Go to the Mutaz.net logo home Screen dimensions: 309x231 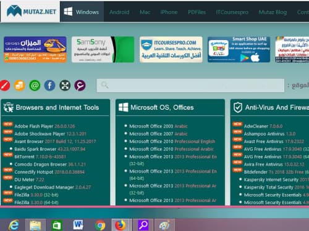[31, 11]
